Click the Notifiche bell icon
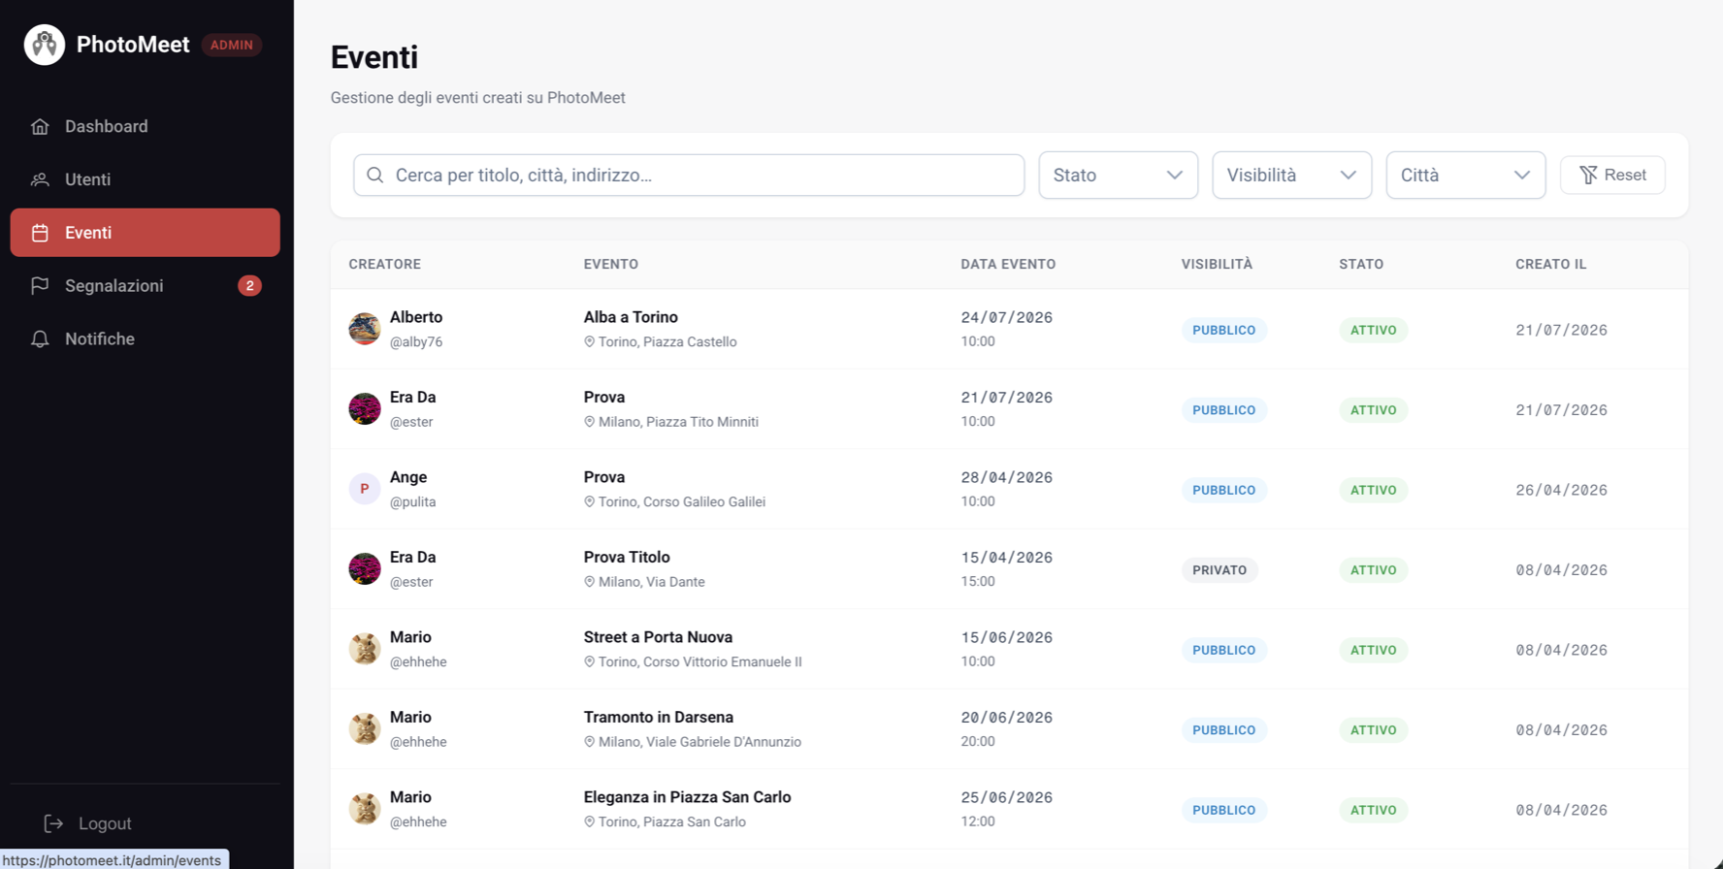Viewport: 1723px width, 869px height. (x=40, y=338)
